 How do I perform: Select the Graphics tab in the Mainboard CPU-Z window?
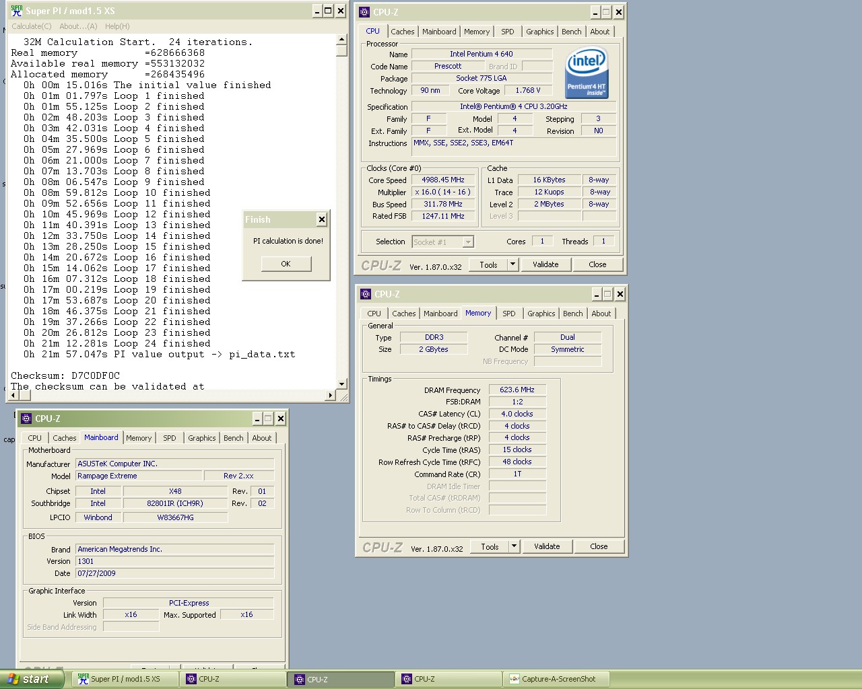202,438
